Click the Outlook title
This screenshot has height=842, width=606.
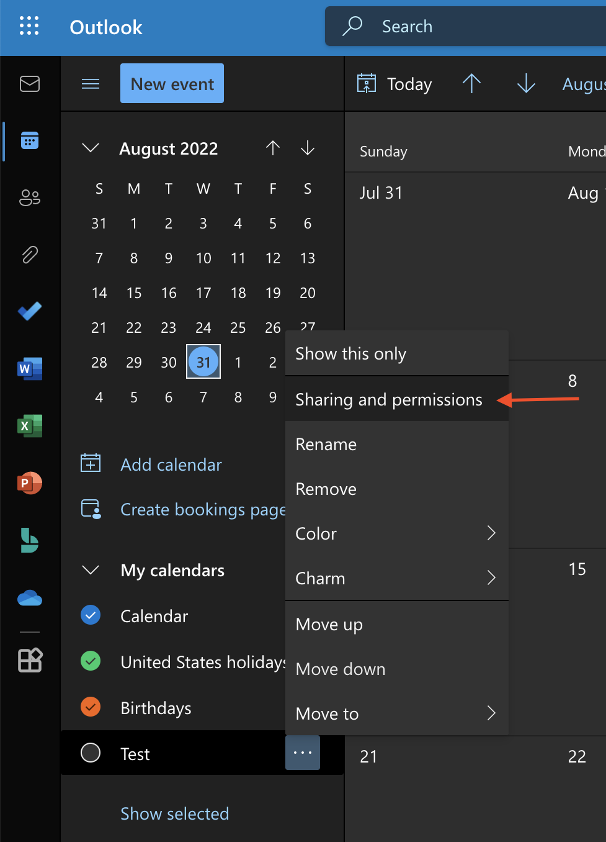click(x=106, y=27)
